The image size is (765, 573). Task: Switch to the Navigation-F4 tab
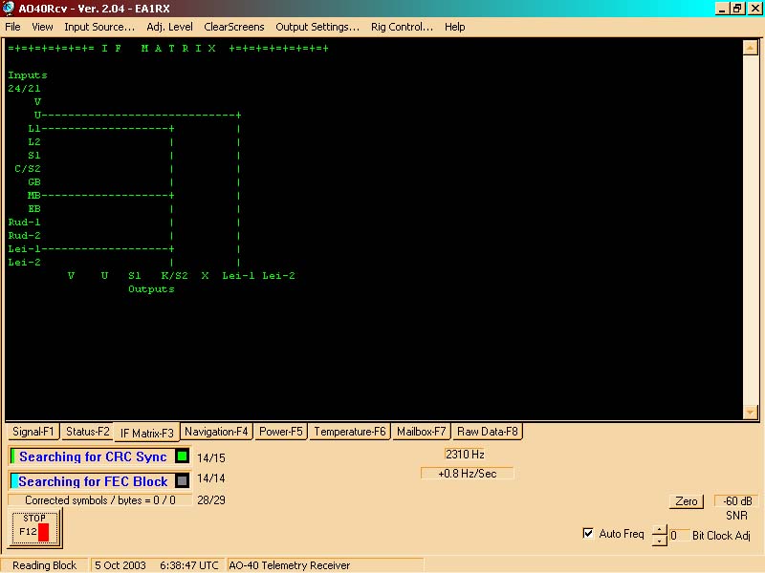[x=216, y=432]
